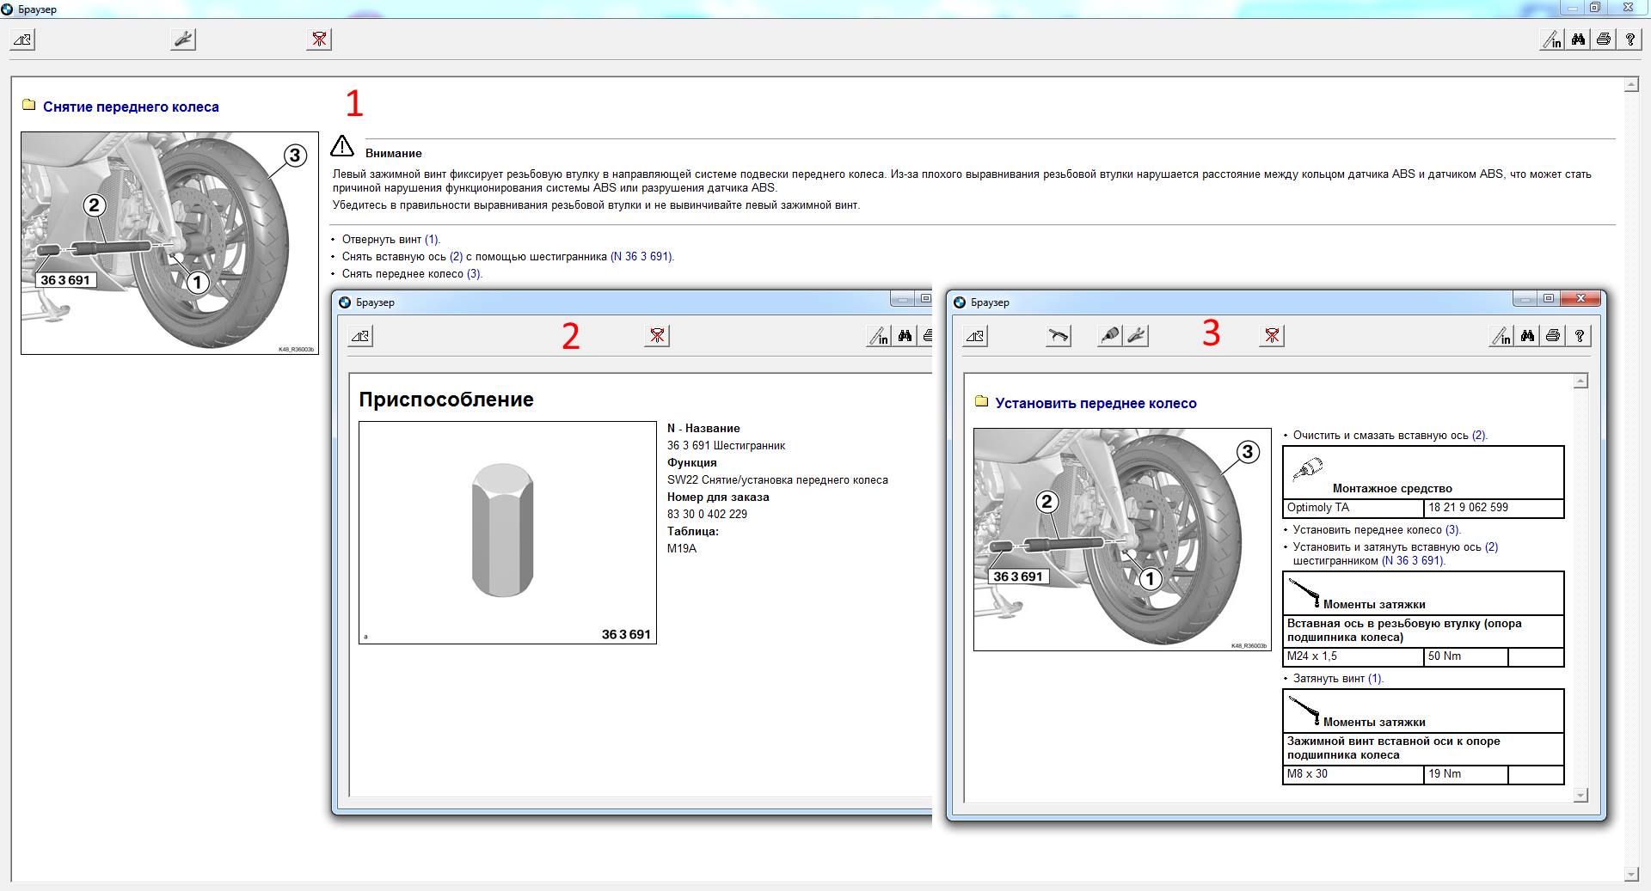
Task: Click the page-navigation icon in the main window toolbar
Action: [22, 40]
